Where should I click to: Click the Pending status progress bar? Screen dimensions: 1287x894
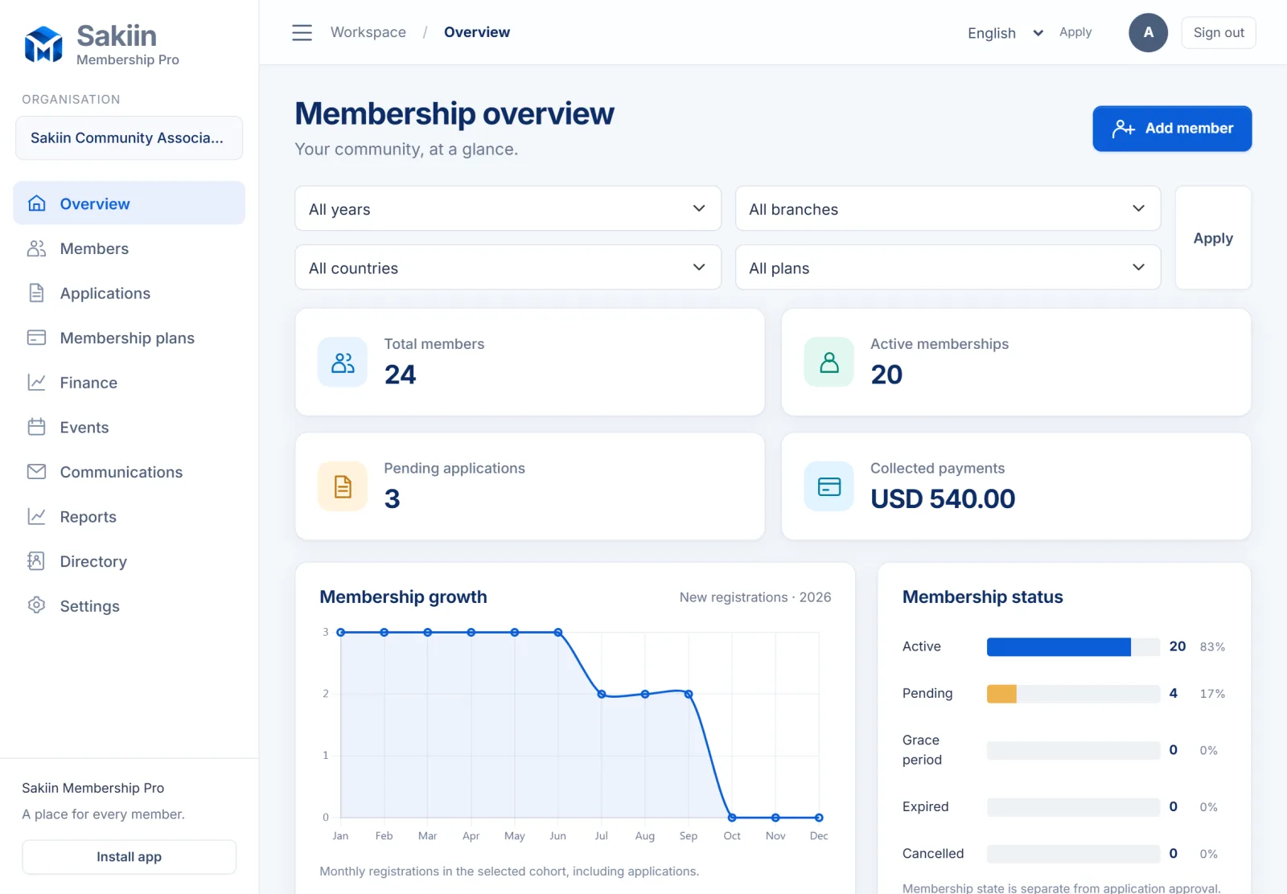coord(1073,693)
